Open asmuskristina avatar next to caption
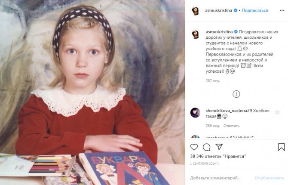Image resolution: width=288 pixels, height=185 pixels. [x=195, y=34]
